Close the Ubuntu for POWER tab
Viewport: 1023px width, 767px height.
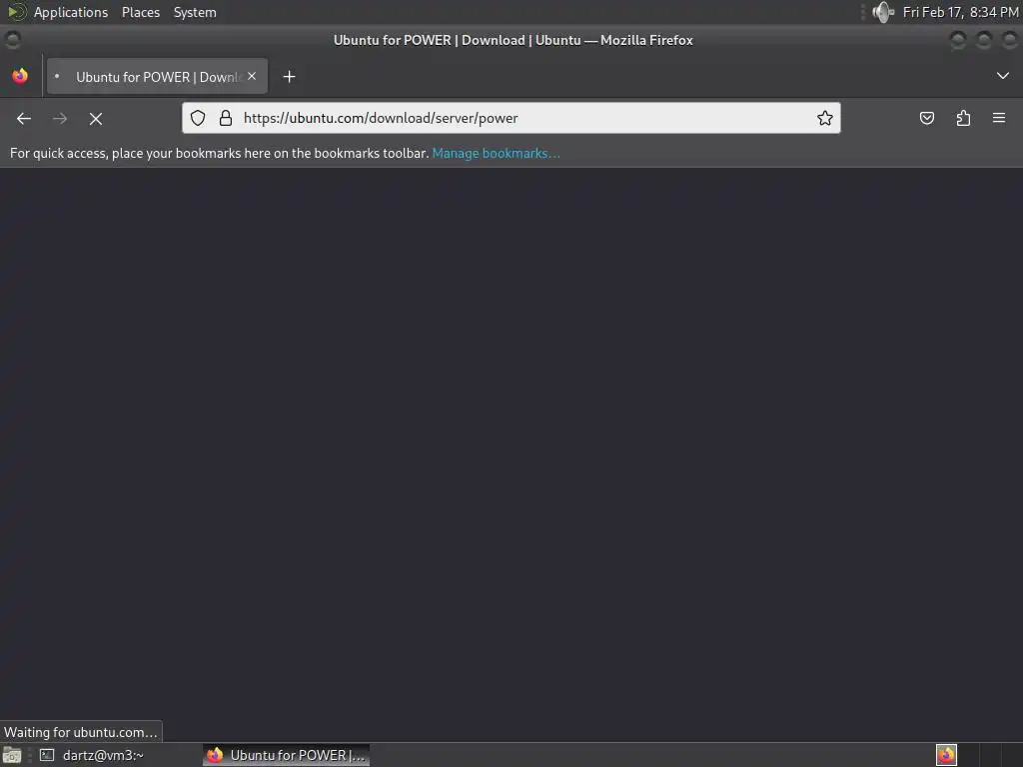pyautogui.click(x=252, y=76)
